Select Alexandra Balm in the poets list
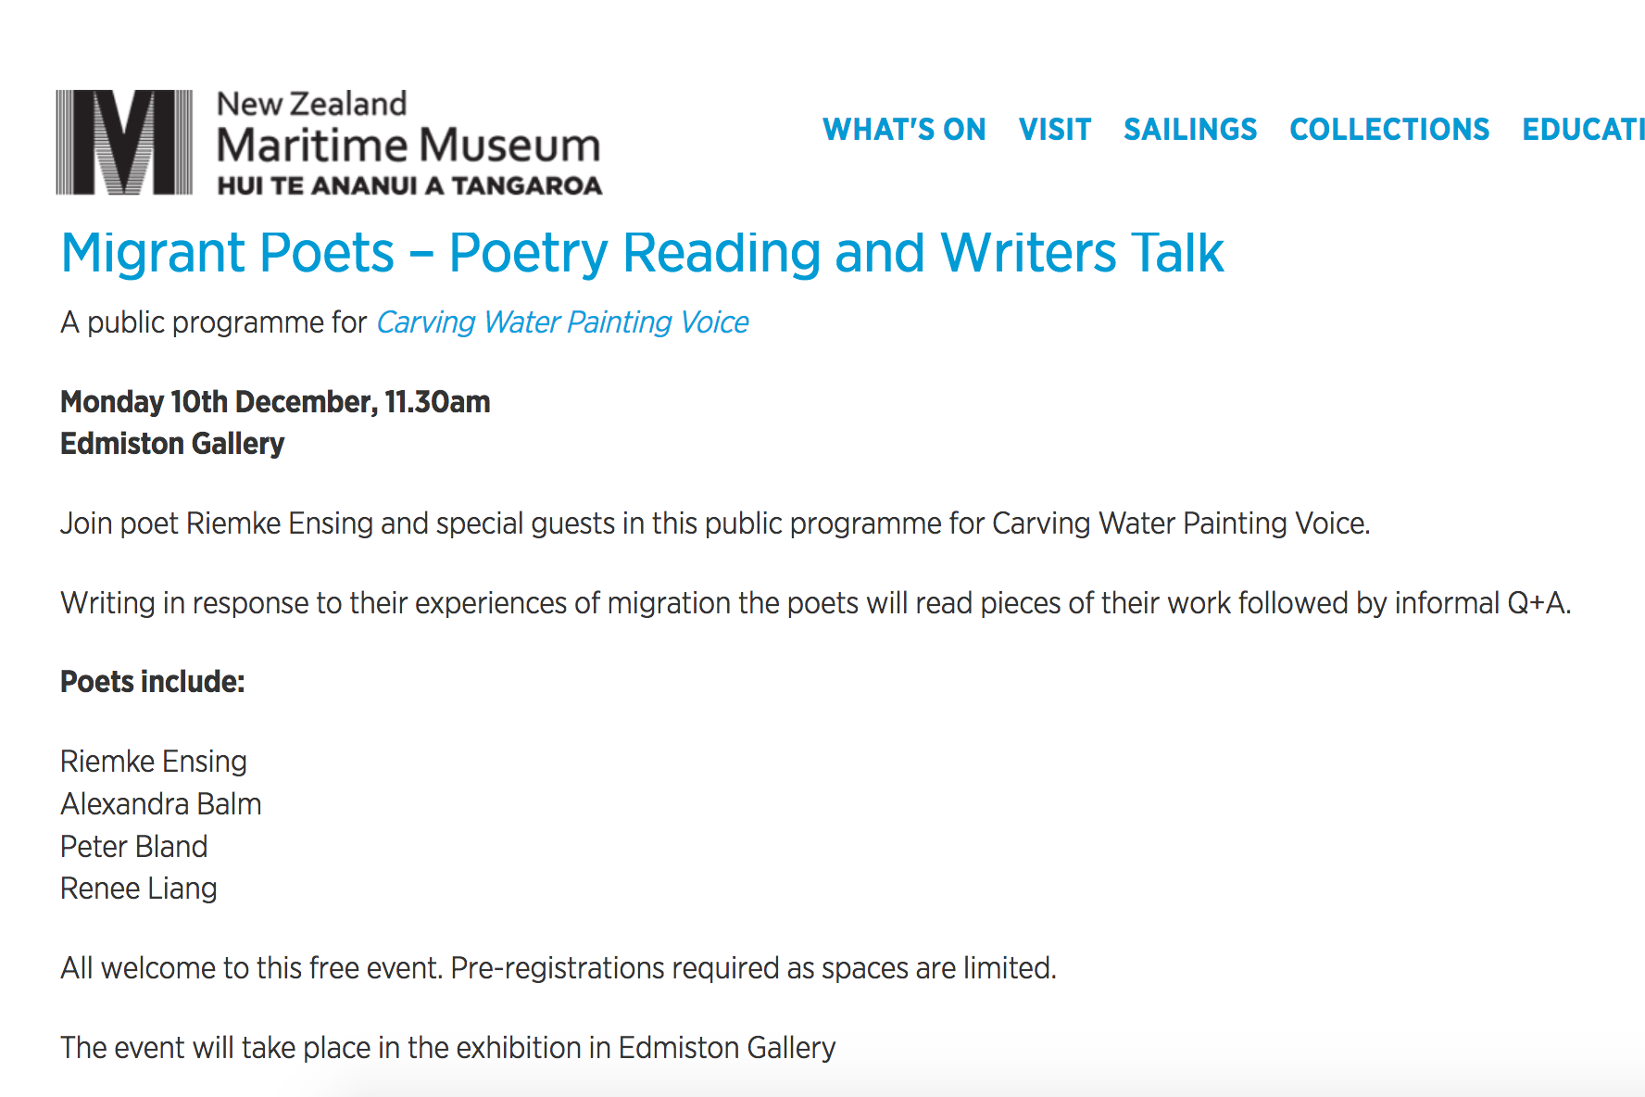 pyautogui.click(x=161, y=804)
